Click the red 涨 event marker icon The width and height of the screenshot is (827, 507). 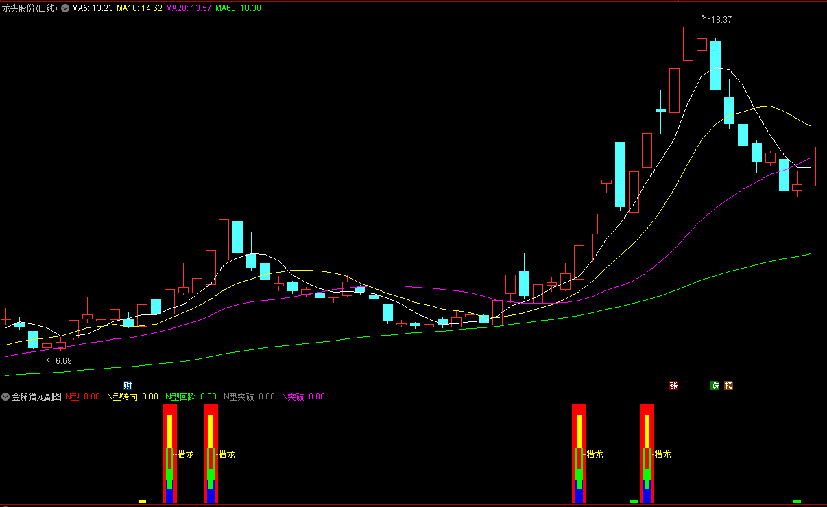pos(673,386)
